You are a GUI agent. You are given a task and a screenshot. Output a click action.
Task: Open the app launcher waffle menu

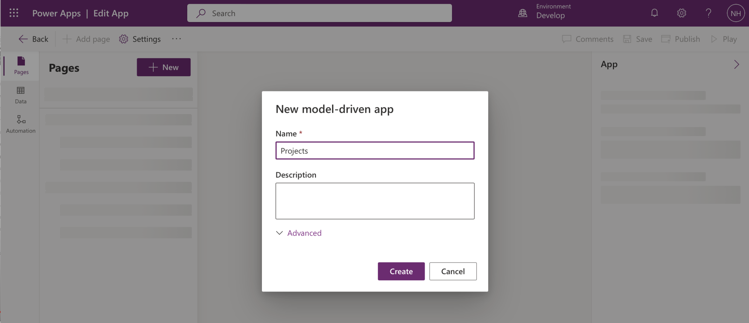(14, 13)
